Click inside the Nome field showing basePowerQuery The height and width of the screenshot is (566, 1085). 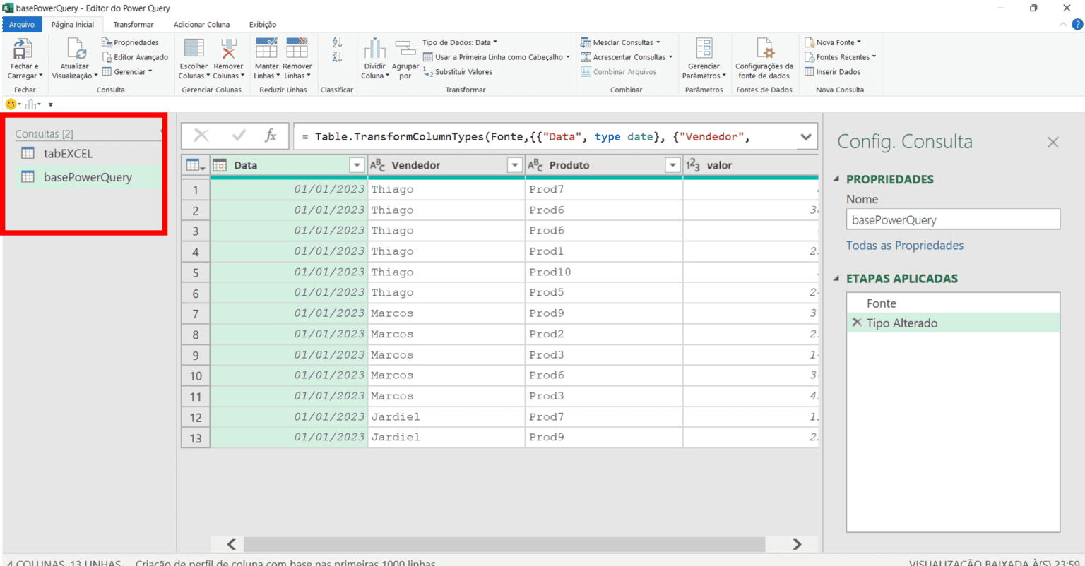coord(952,219)
